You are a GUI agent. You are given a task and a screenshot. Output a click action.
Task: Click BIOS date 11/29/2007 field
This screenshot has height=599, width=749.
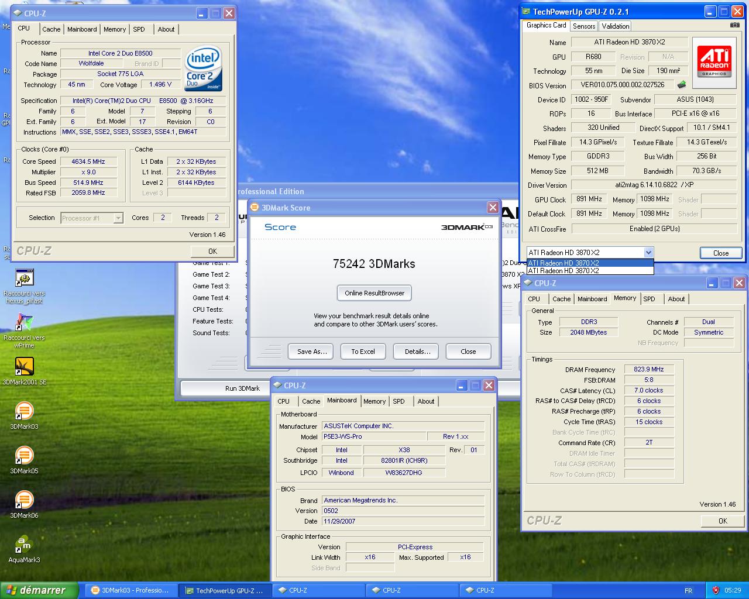[x=403, y=522]
